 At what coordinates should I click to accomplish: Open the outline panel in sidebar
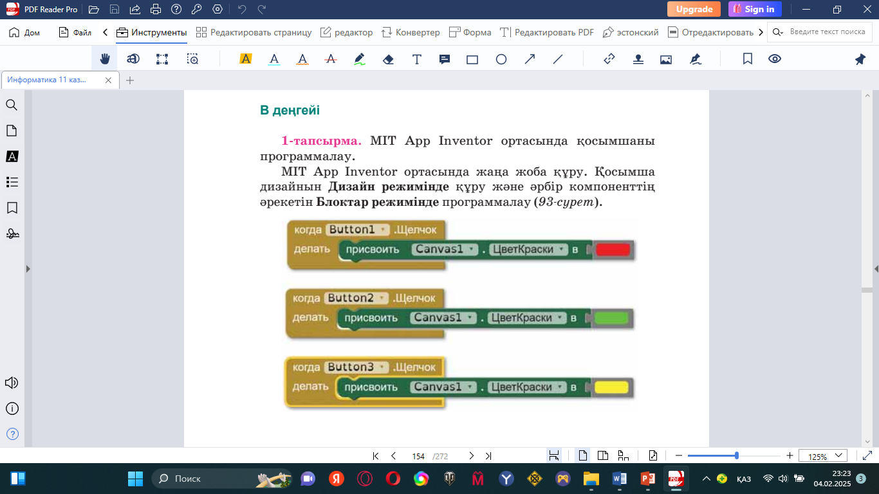click(x=12, y=182)
